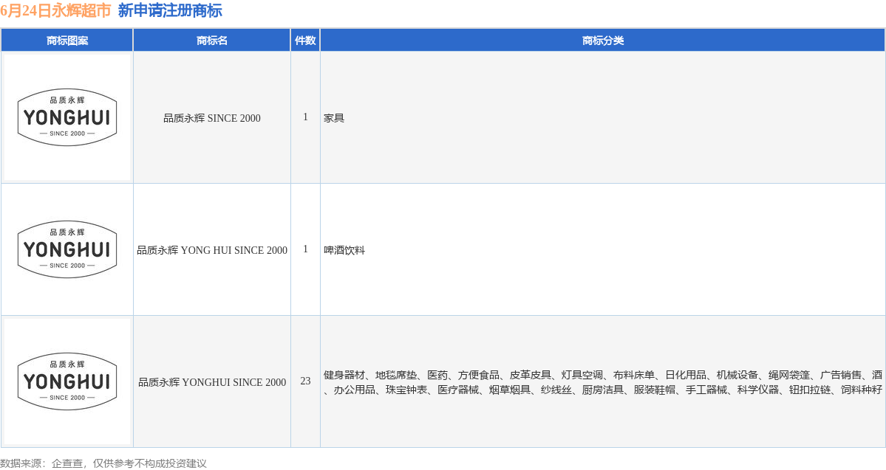Click the title text 6月24日永辉超市

coord(55,10)
